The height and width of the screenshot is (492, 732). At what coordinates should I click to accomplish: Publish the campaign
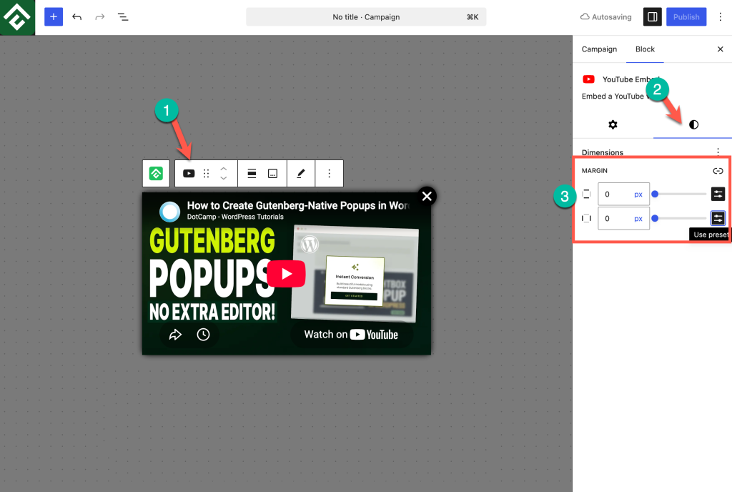[686, 16]
